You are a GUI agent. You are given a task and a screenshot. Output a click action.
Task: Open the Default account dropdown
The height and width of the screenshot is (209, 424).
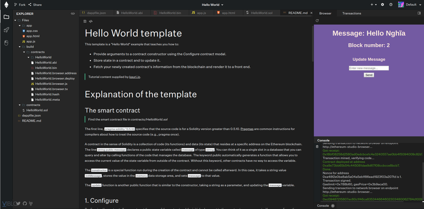[x=409, y=5]
